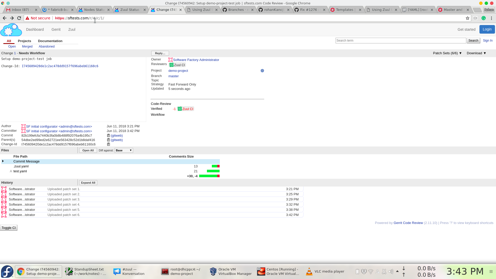
Task: Bookmark page with the star icon
Action: pyautogui.click(x=467, y=18)
